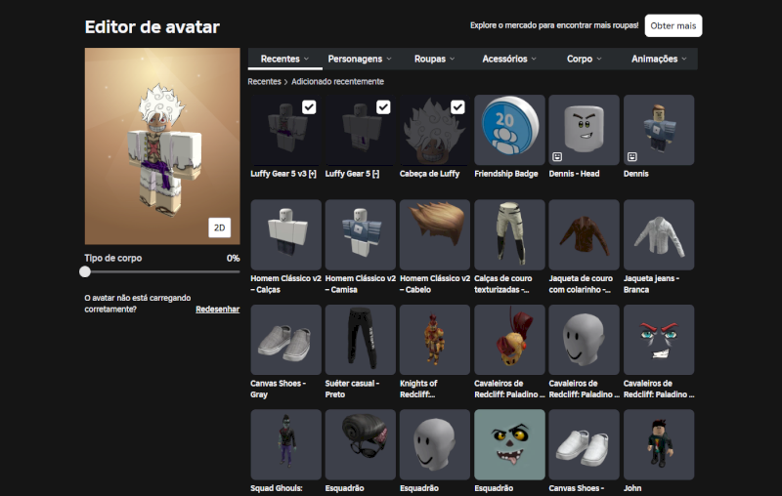782x496 pixels.
Task: Click the 3D avatar preview image
Action: (x=162, y=145)
